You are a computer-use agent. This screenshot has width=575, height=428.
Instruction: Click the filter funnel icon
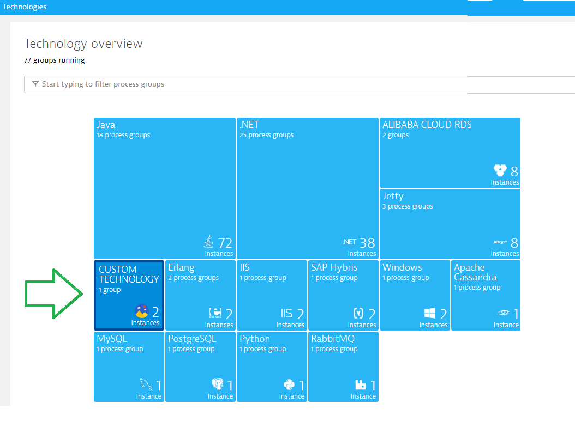35,84
